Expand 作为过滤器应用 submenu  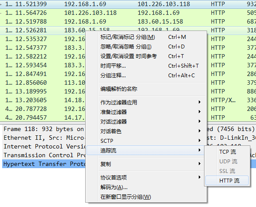[146, 102]
